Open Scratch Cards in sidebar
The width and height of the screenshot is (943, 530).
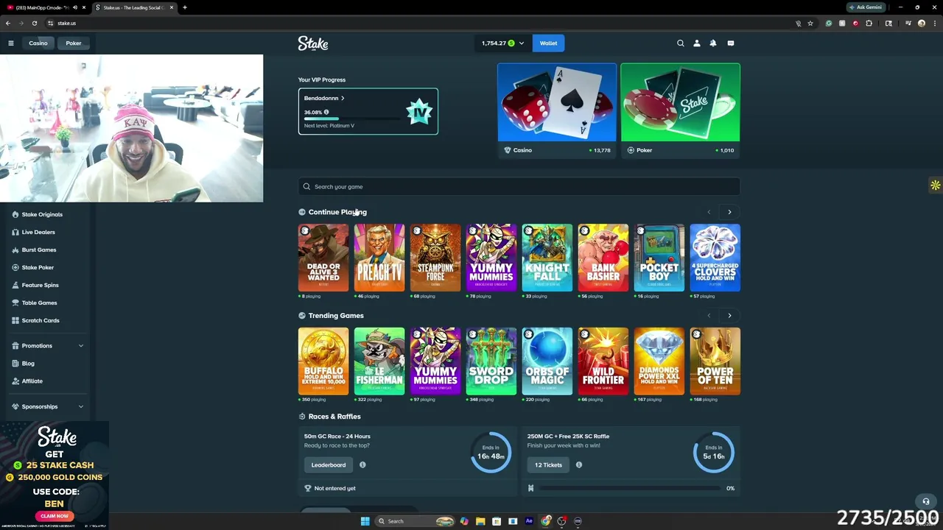[x=41, y=320]
